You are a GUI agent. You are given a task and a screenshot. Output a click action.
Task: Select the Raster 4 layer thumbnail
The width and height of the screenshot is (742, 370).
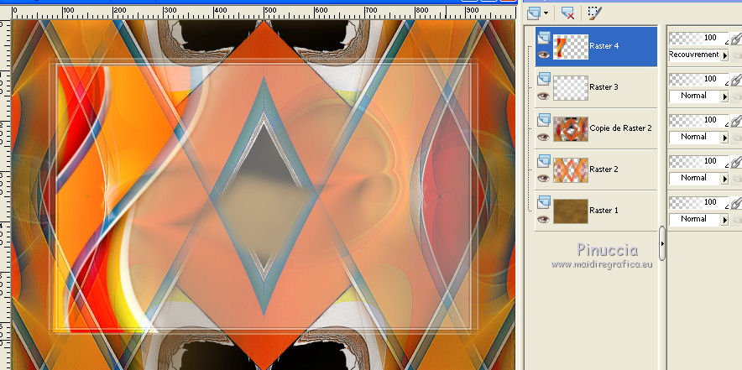tap(571, 47)
